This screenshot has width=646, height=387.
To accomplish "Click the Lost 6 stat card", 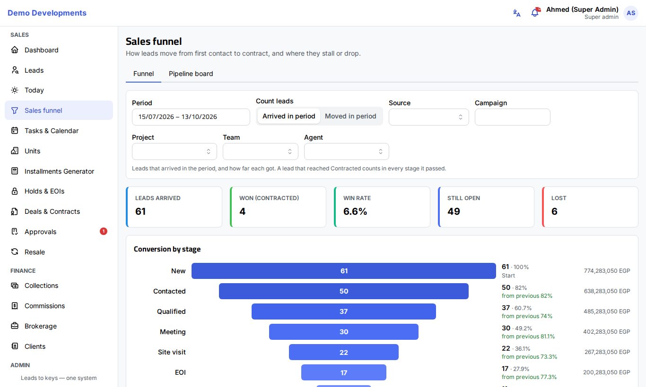I will pos(590,207).
